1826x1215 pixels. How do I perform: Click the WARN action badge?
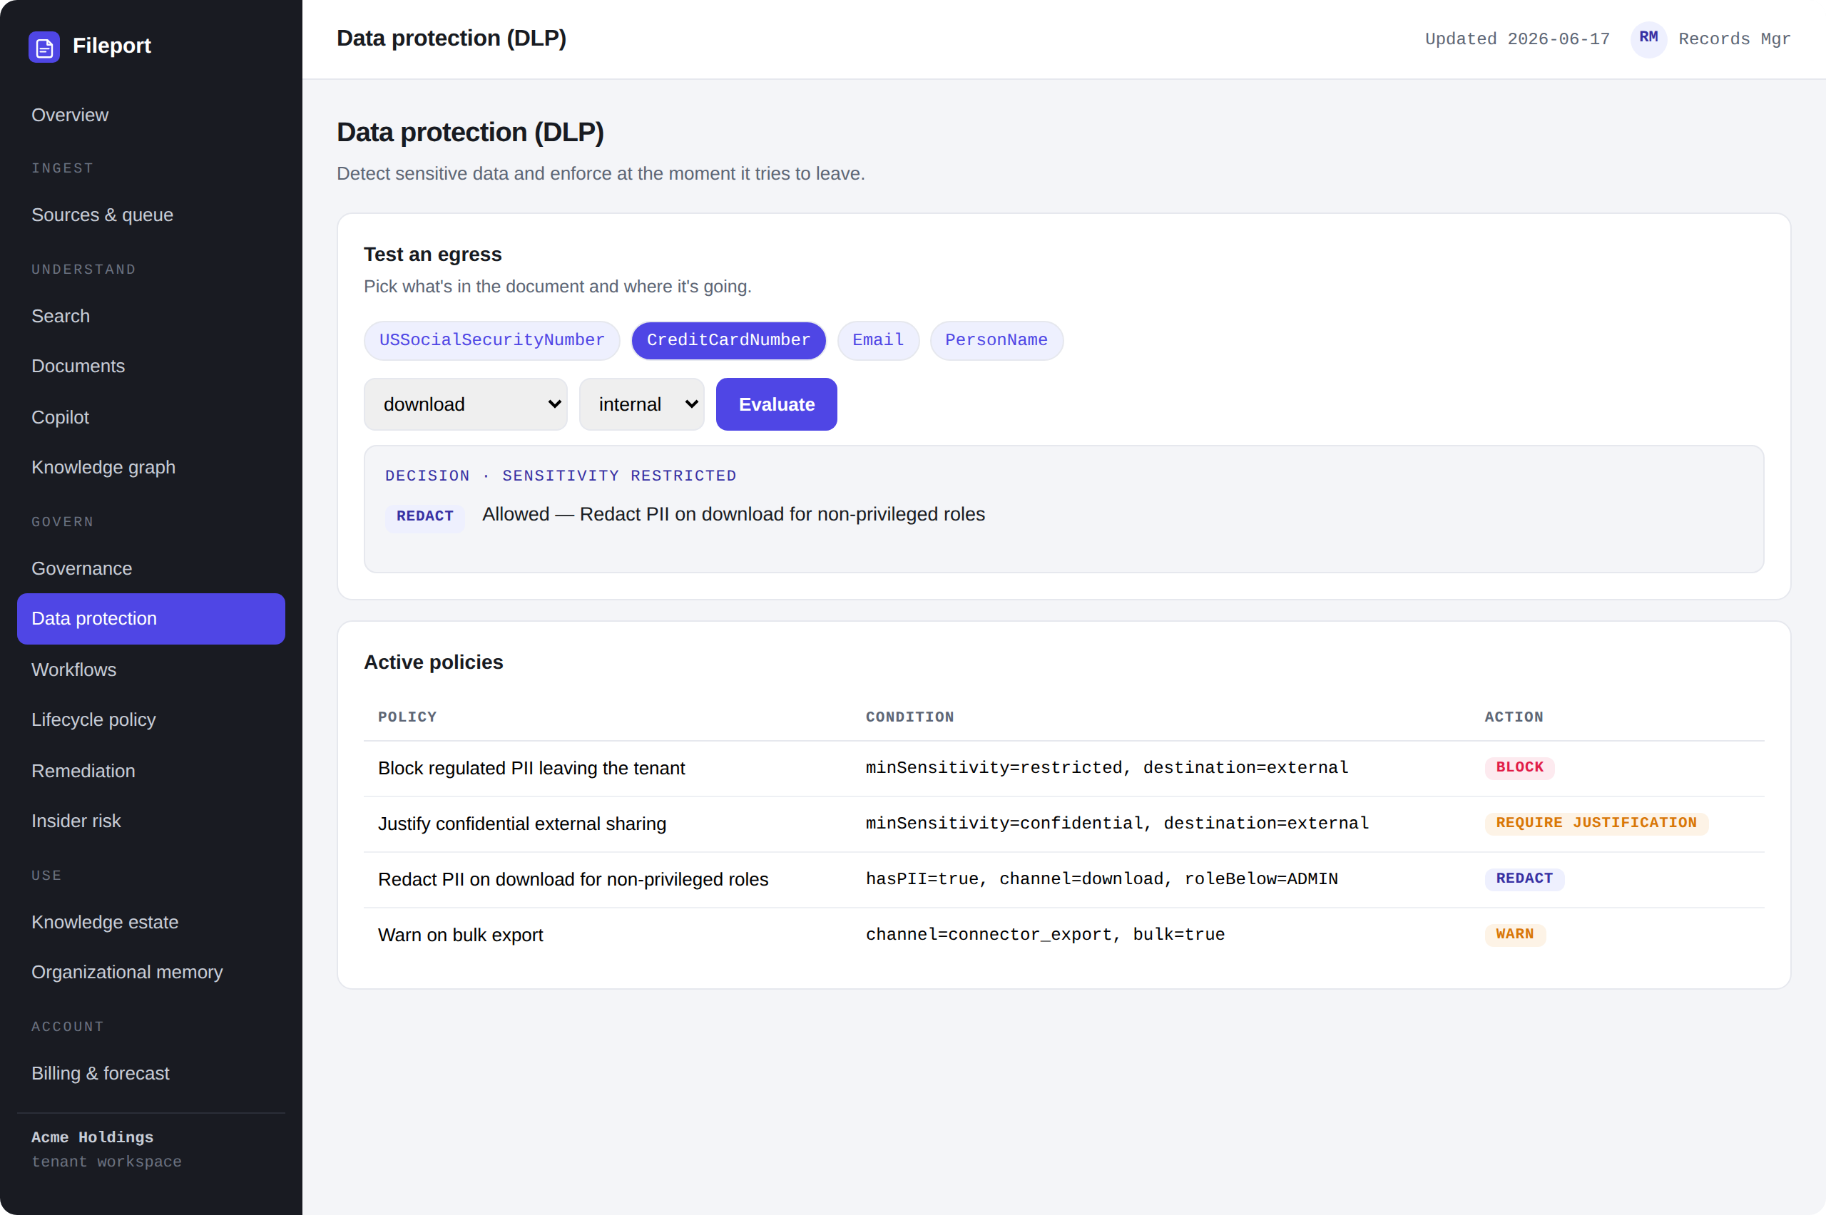1514,935
